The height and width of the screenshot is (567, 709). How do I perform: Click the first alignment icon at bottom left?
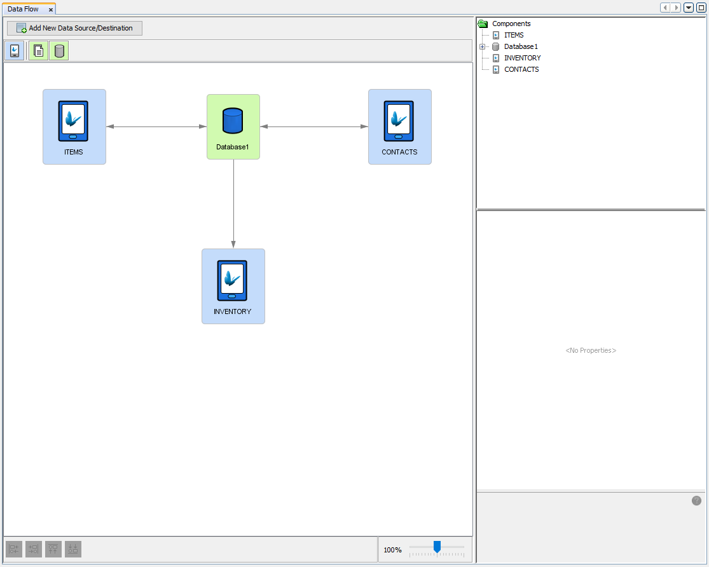click(x=14, y=549)
